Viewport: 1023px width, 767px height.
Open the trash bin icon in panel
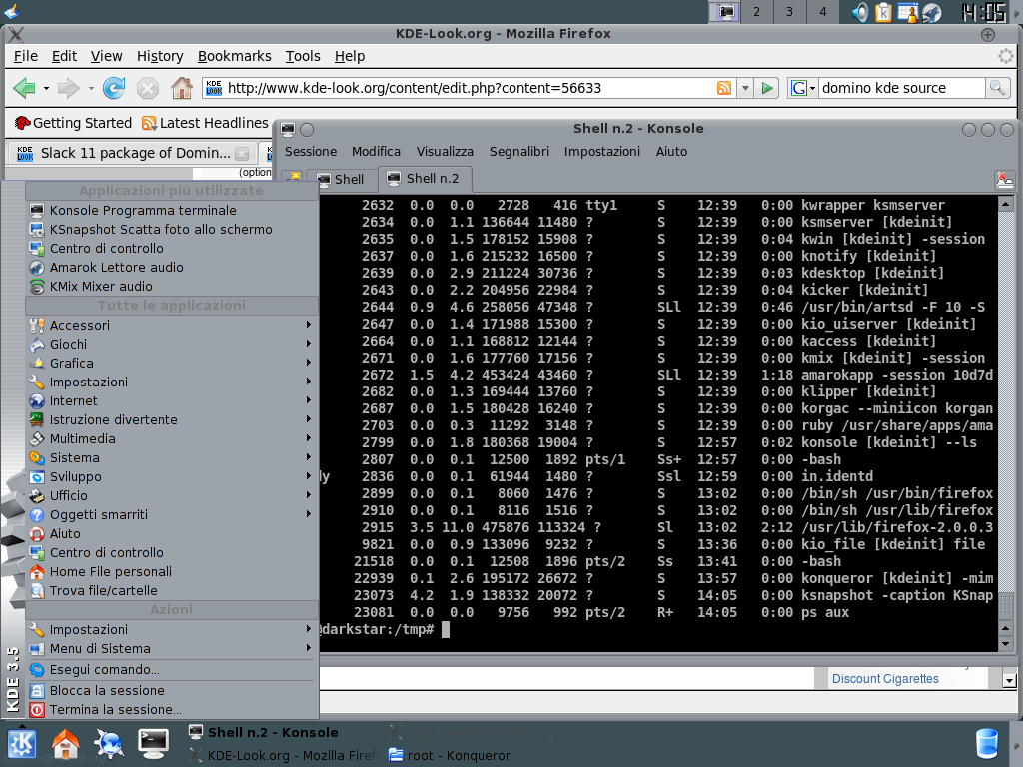pyautogui.click(x=987, y=744)
